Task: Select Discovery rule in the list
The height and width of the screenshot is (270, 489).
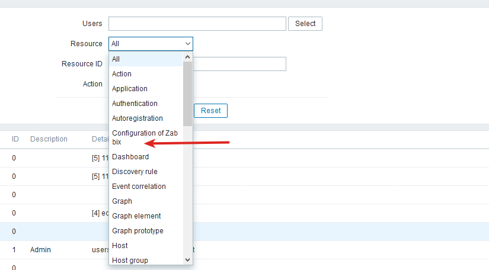Action: [146, 172]
